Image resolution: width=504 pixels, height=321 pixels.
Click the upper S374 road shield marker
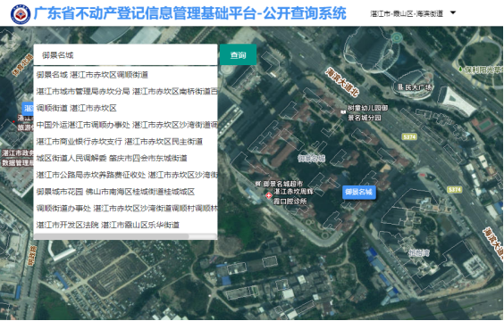[x=409, y=137]
